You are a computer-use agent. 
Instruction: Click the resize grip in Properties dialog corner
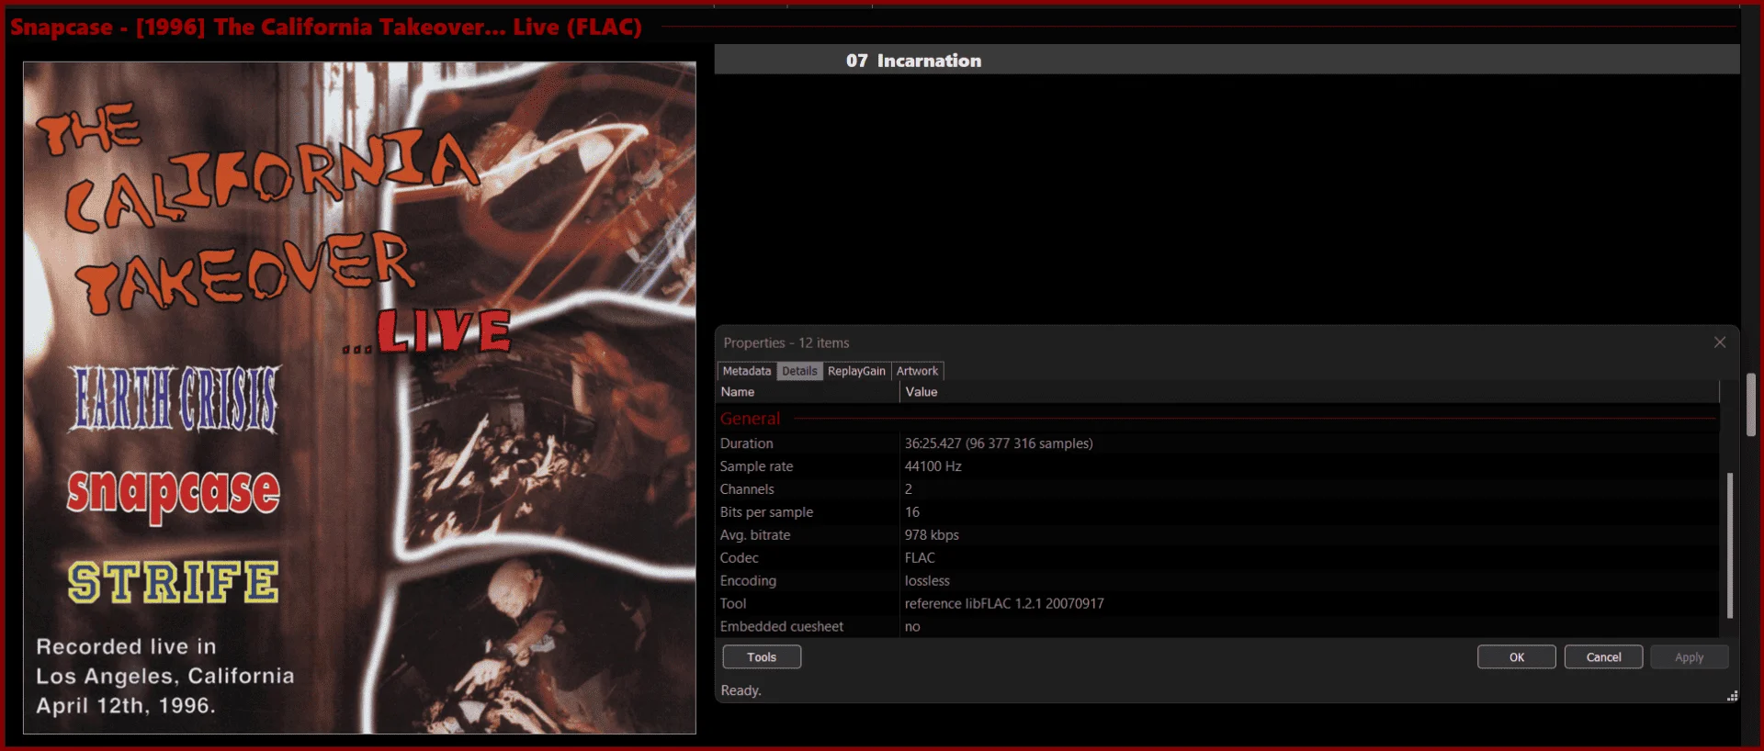(x=1732, y=696)
